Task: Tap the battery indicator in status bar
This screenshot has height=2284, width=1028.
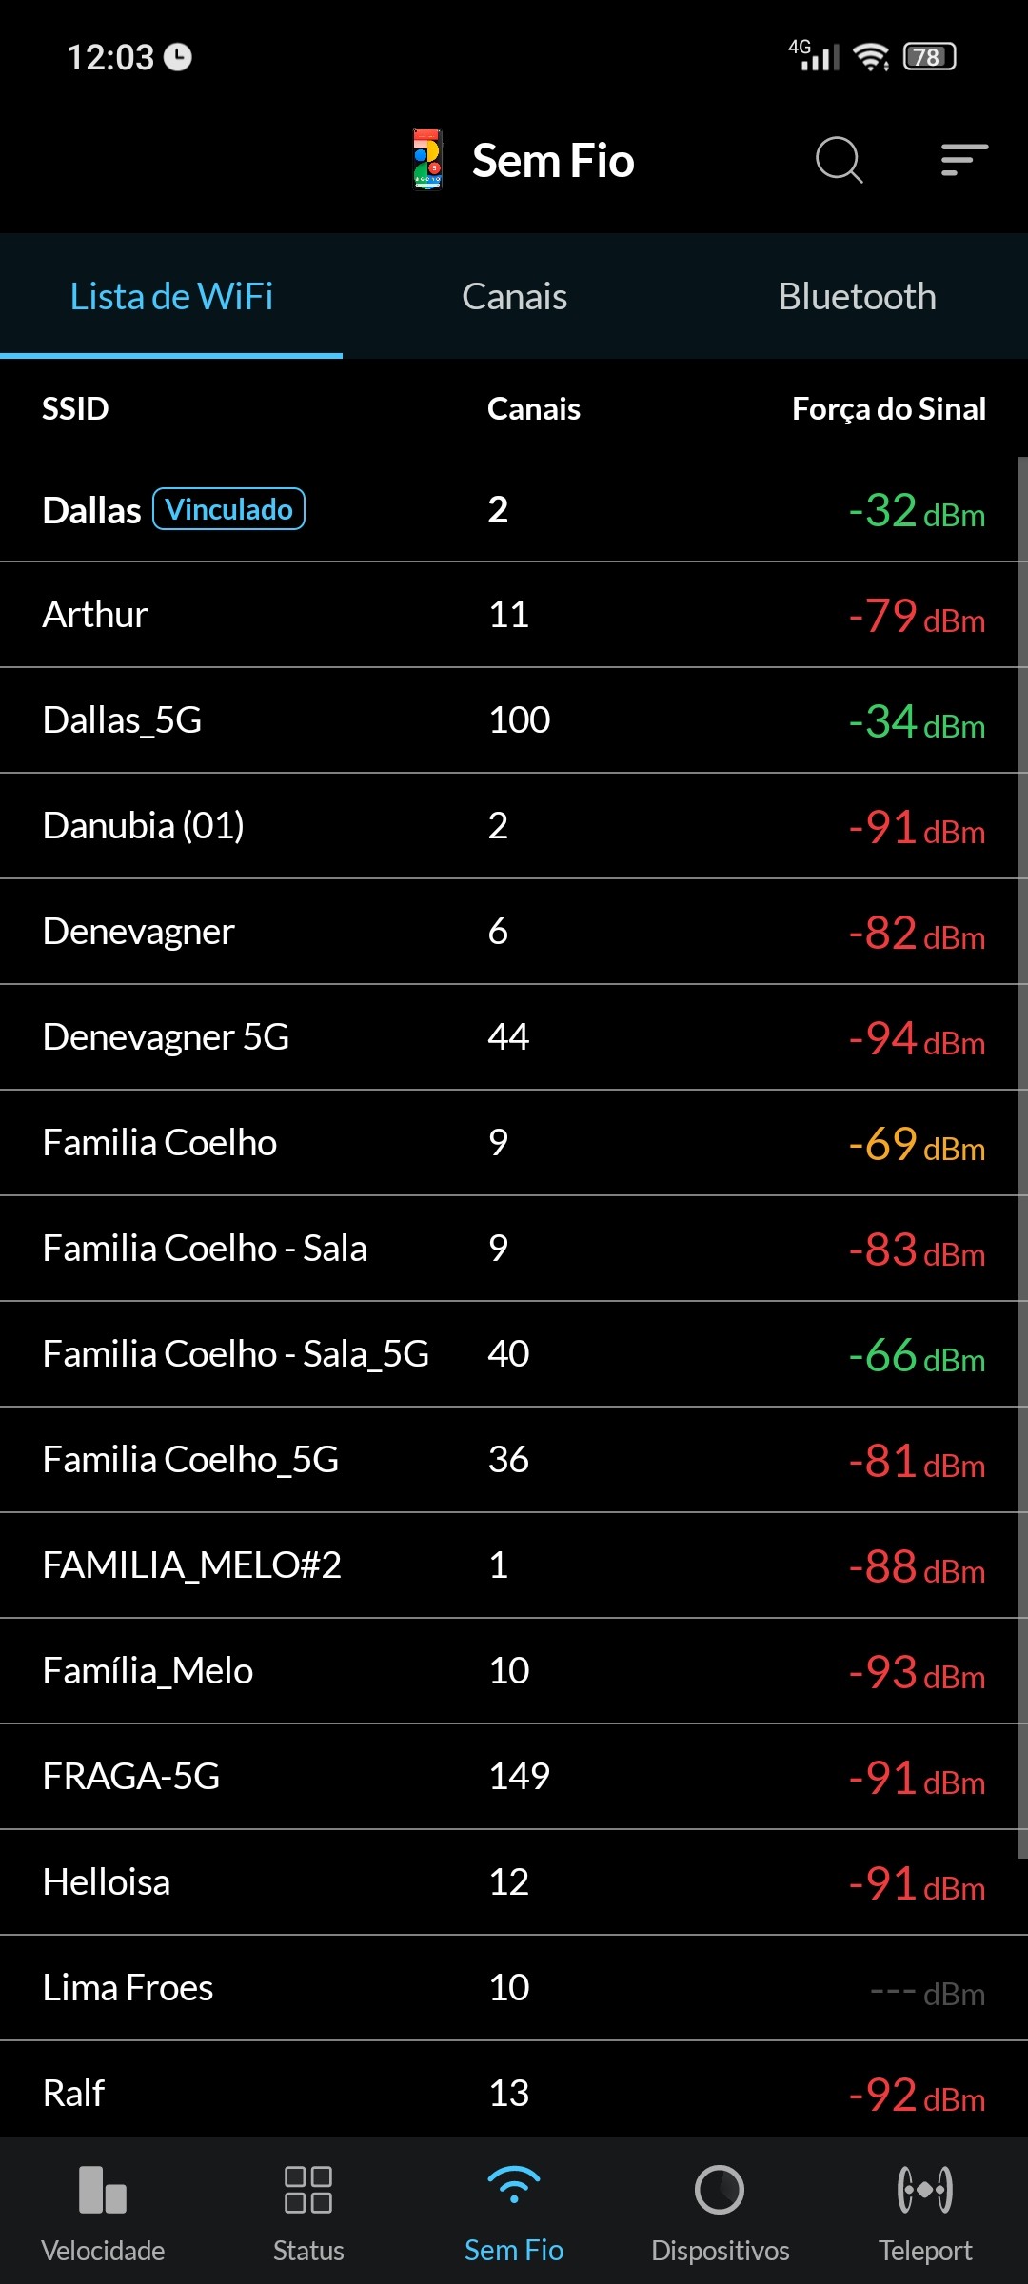Action: click(x=929, y=57)
